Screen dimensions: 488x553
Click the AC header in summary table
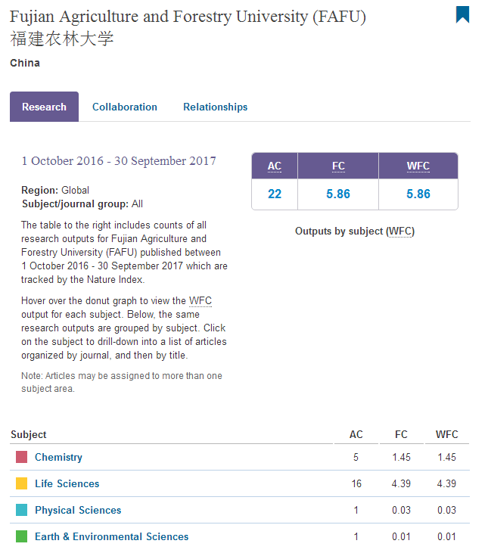275,166
